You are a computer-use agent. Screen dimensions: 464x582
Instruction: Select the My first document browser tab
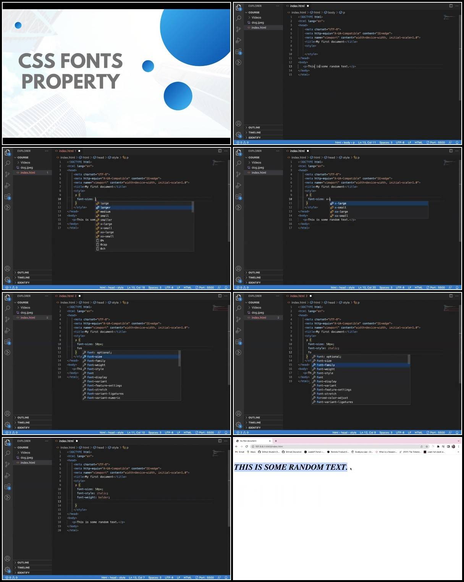253,441
